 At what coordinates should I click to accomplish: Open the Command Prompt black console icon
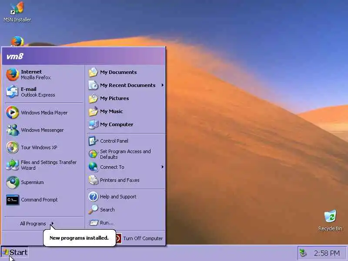pyautogui.click(x=13, y=200)
